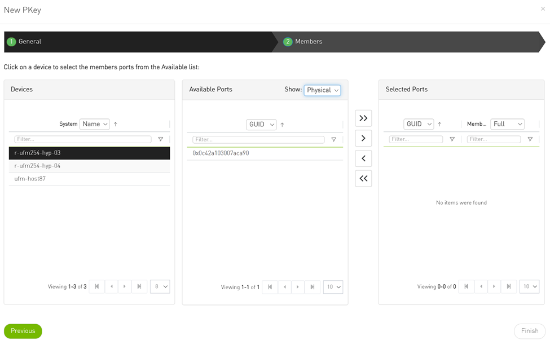Click the Devices filter text field

click(x=83, y=139)
